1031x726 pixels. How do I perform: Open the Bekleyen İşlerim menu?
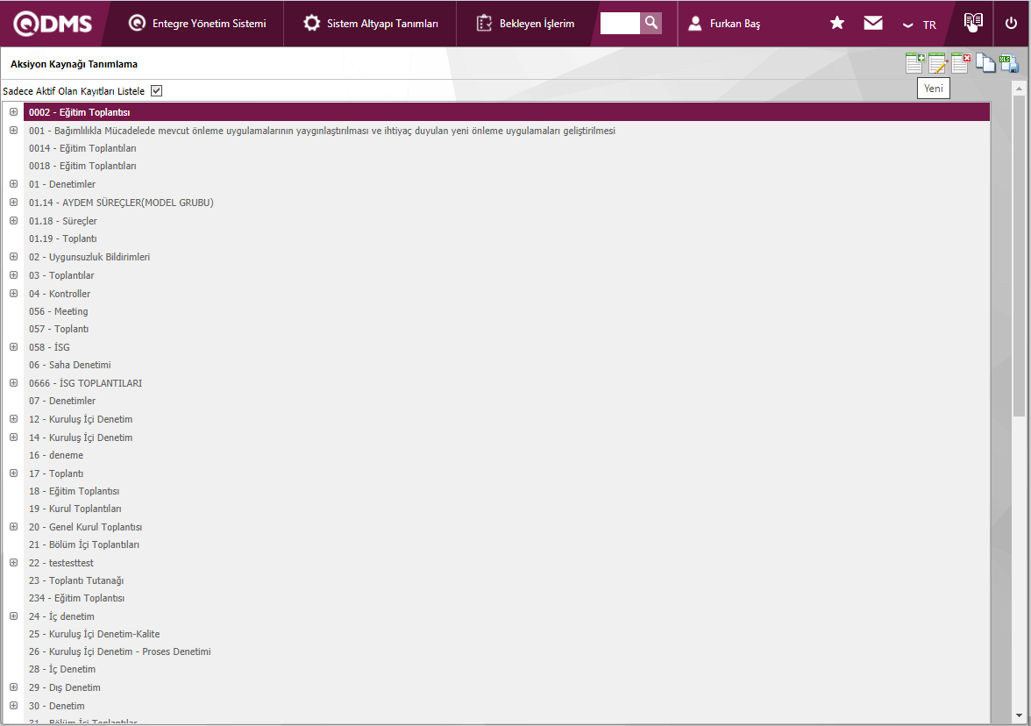pyautogui.click(x=526, y=24)
